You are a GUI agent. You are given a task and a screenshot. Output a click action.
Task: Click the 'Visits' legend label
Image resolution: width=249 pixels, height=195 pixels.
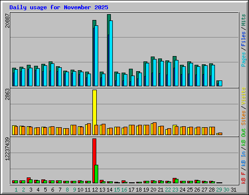pyautogui.click(x=244, y=96)
